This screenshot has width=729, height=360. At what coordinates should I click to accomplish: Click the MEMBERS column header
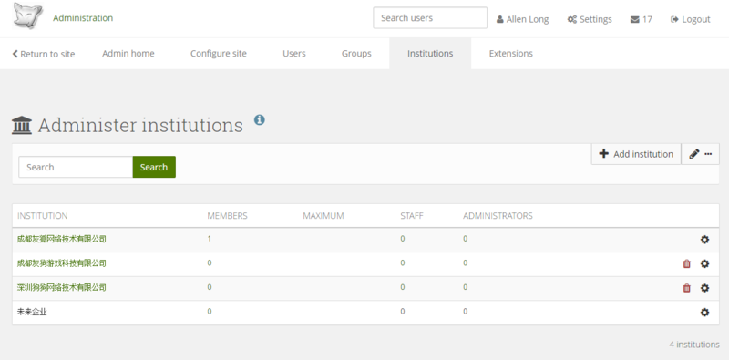coord(227,216)
